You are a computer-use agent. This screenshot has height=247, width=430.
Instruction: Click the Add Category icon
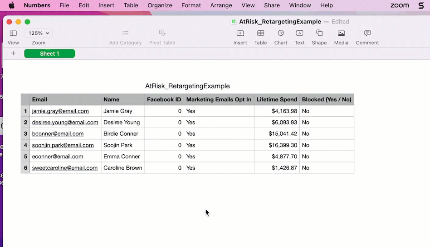point(125,33)
